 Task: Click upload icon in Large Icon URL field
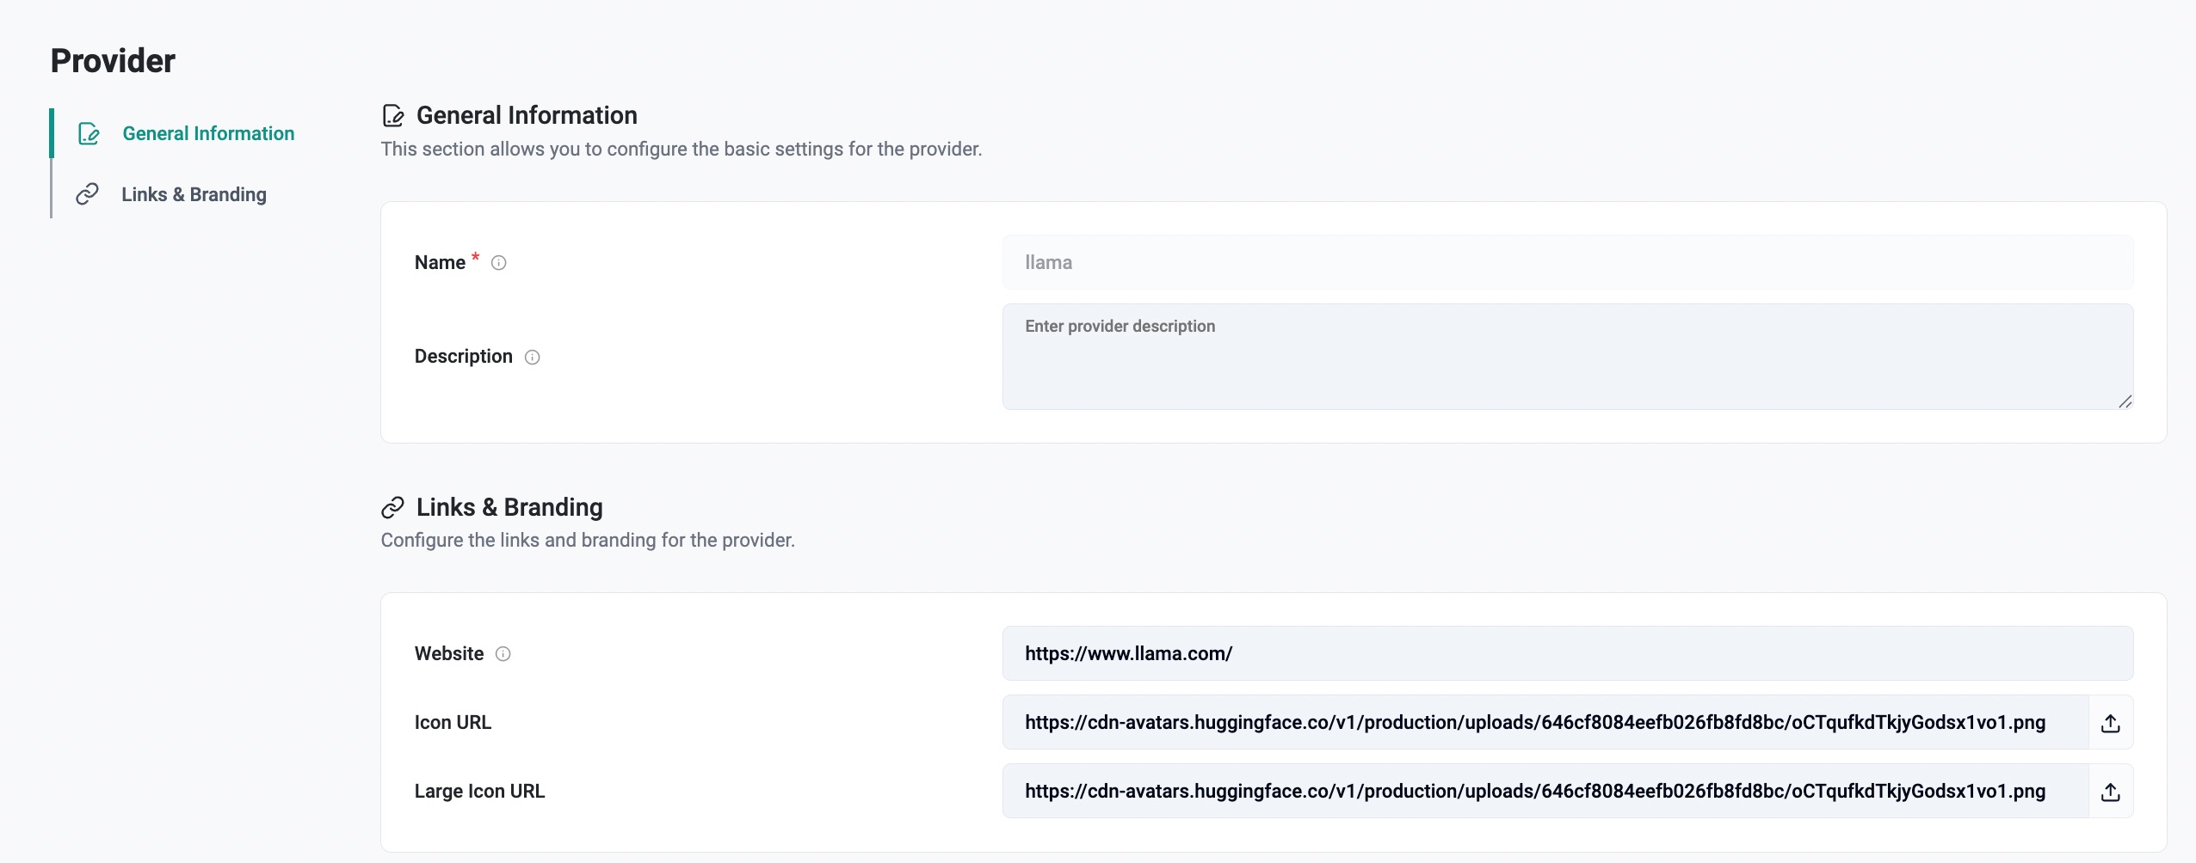2110,792
